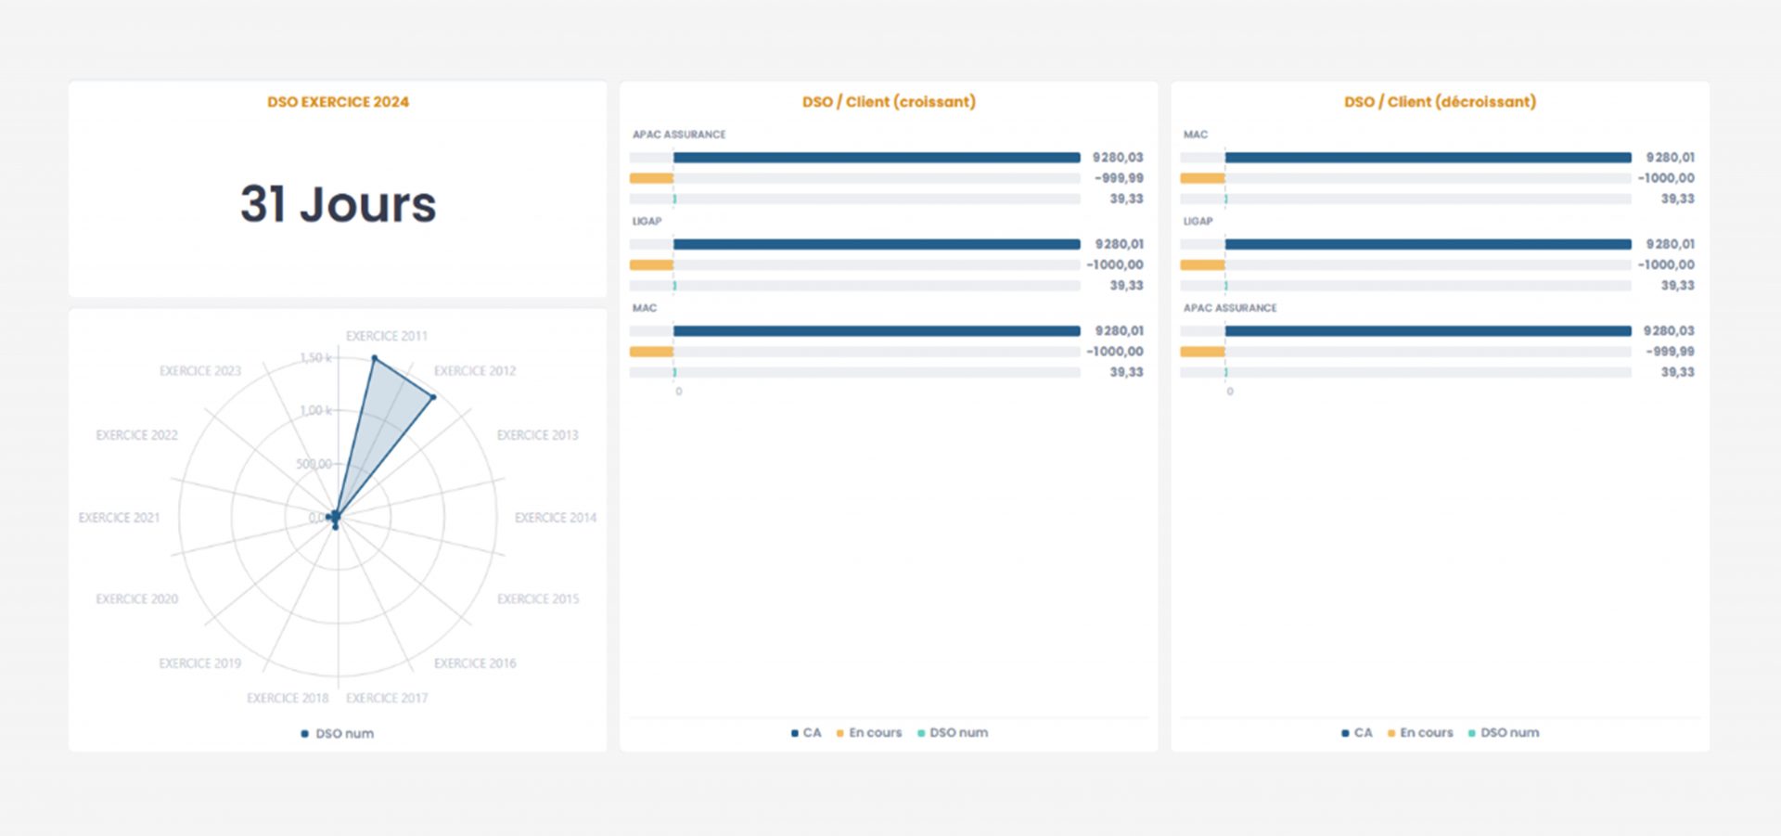Screen dimensions: 1781x836
Task: Toggle DSO num legend under the radar chart
Action: pos(338,734)
